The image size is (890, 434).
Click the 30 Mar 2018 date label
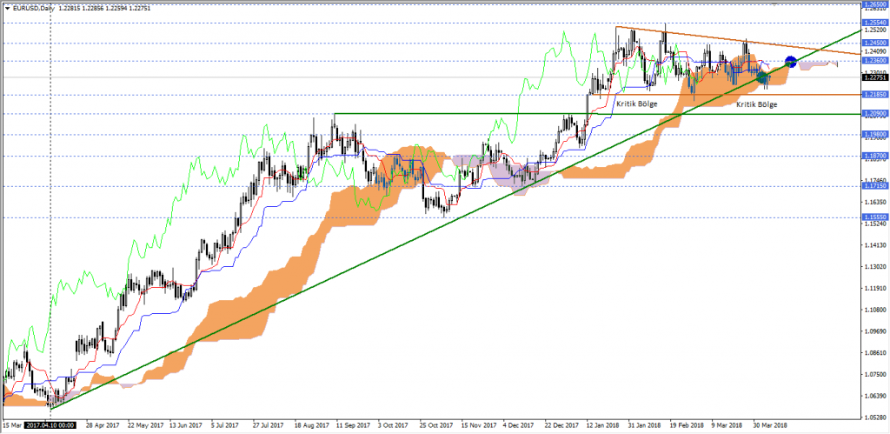click(x=770, y=425)
